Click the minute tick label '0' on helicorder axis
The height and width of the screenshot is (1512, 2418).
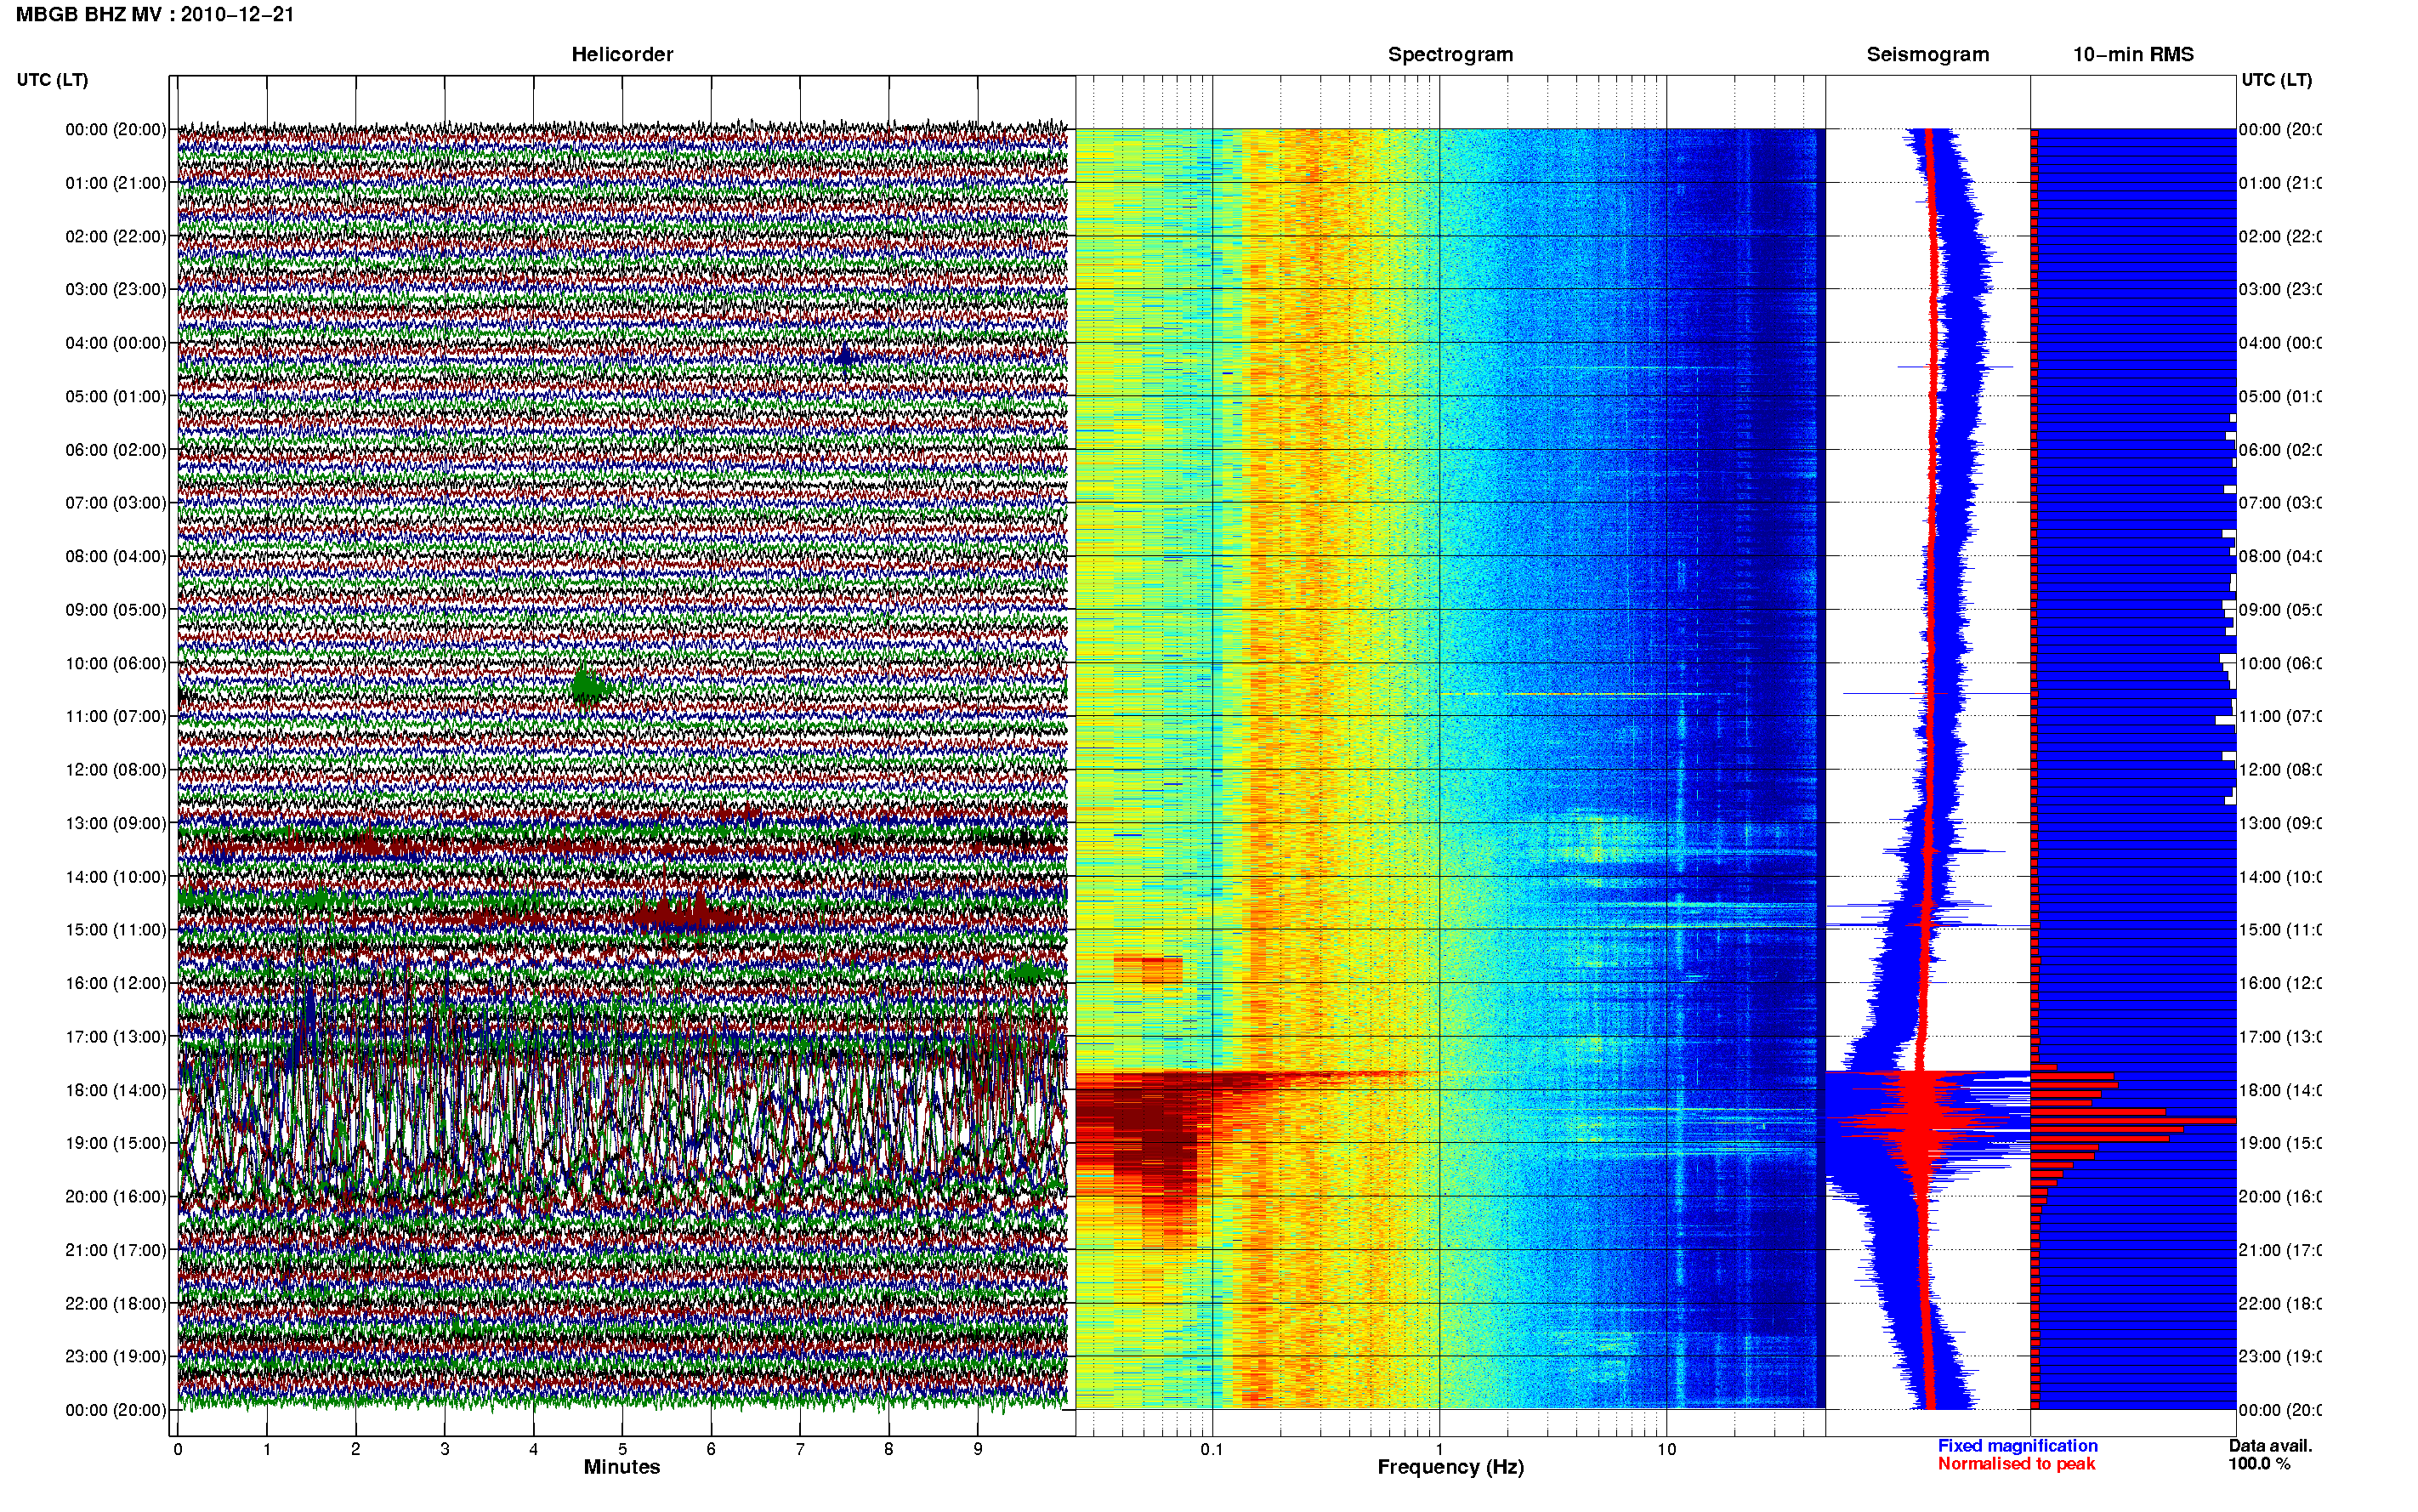[178, 1449]
